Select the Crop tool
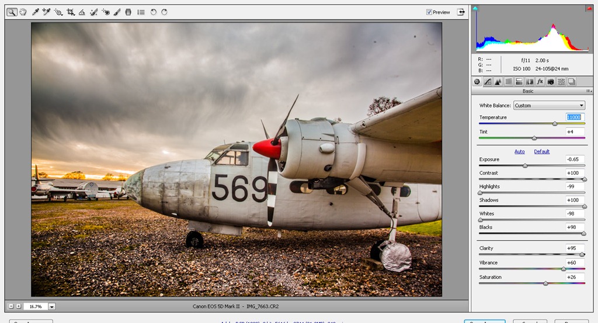This screenshot has height=323, width=598. click(x=71, y=12)
